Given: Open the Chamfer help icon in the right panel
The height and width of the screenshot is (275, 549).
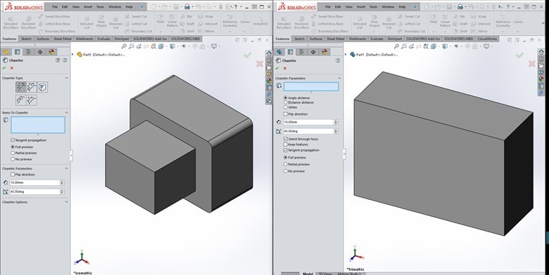Looking at the screenshot, I should (x=338, y=60).
